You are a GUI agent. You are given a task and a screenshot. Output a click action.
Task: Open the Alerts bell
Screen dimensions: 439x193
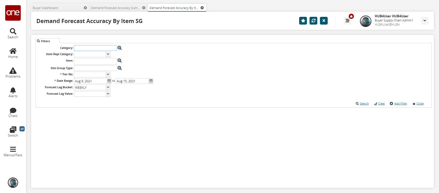click(13, 93)
